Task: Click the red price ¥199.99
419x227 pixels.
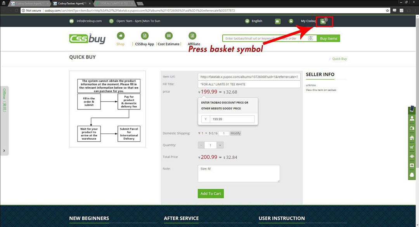Action: point(208,92)
